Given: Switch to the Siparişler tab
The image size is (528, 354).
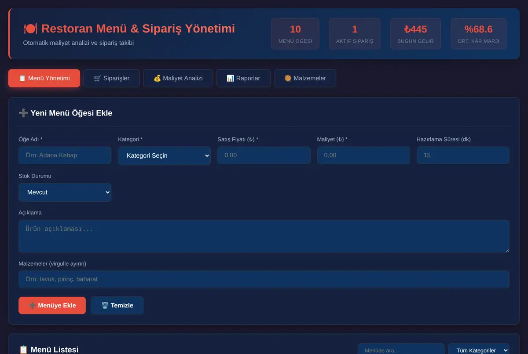Looking at the screenshot, I should coord(112,78).
